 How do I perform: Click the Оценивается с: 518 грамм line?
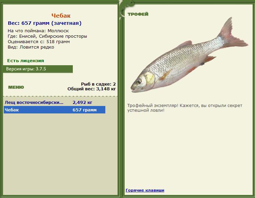(39, 41)
